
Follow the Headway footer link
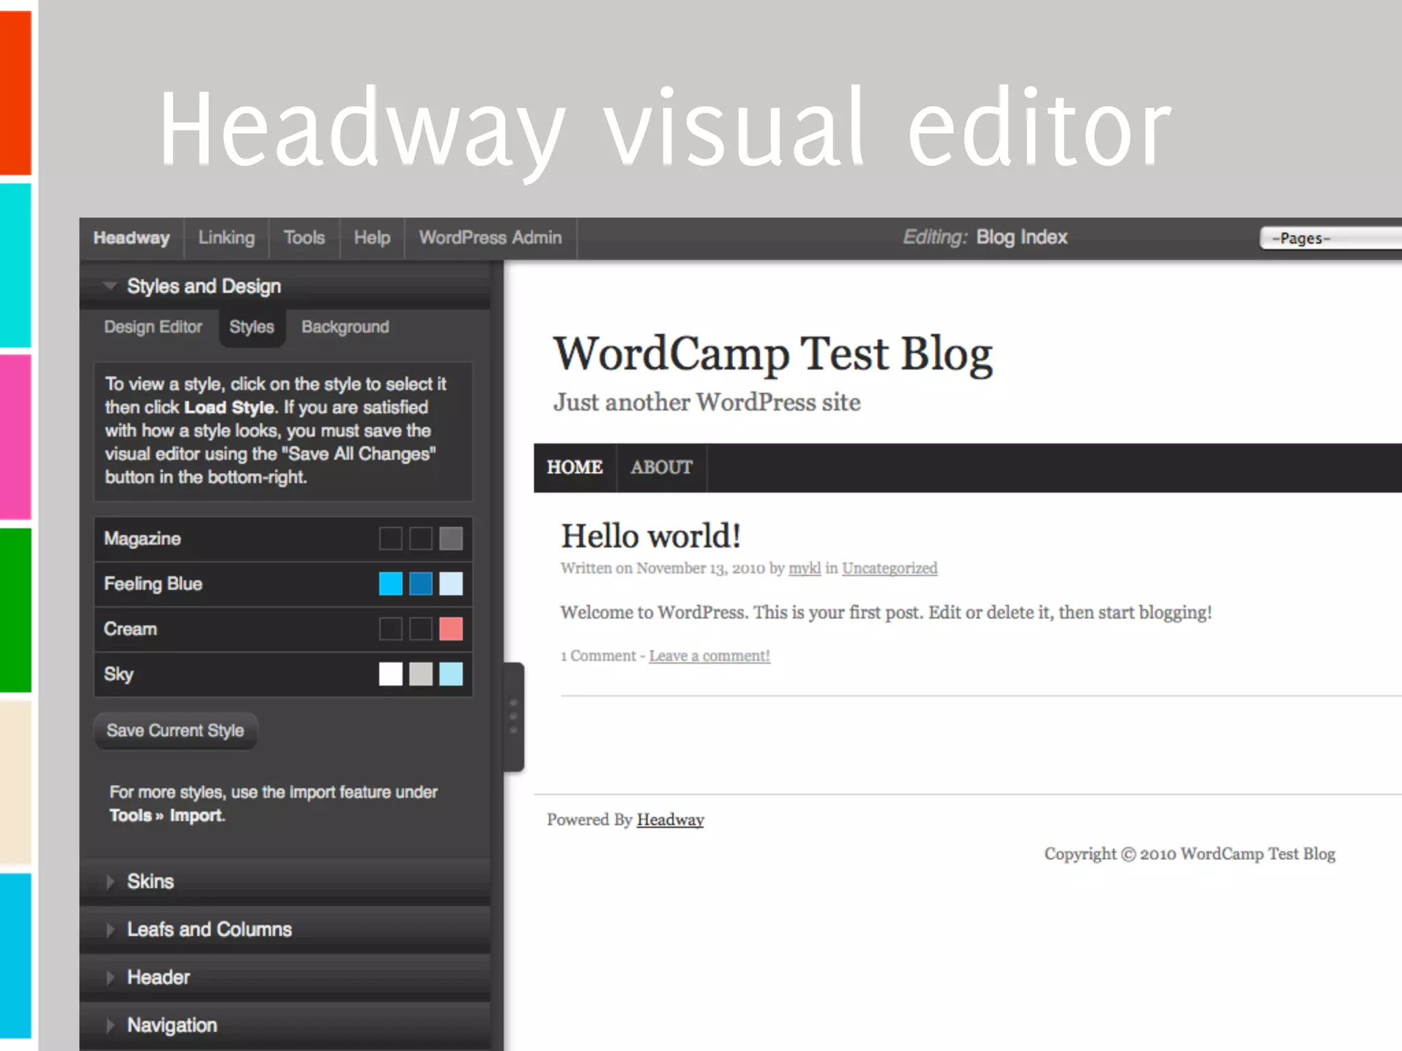670,820
